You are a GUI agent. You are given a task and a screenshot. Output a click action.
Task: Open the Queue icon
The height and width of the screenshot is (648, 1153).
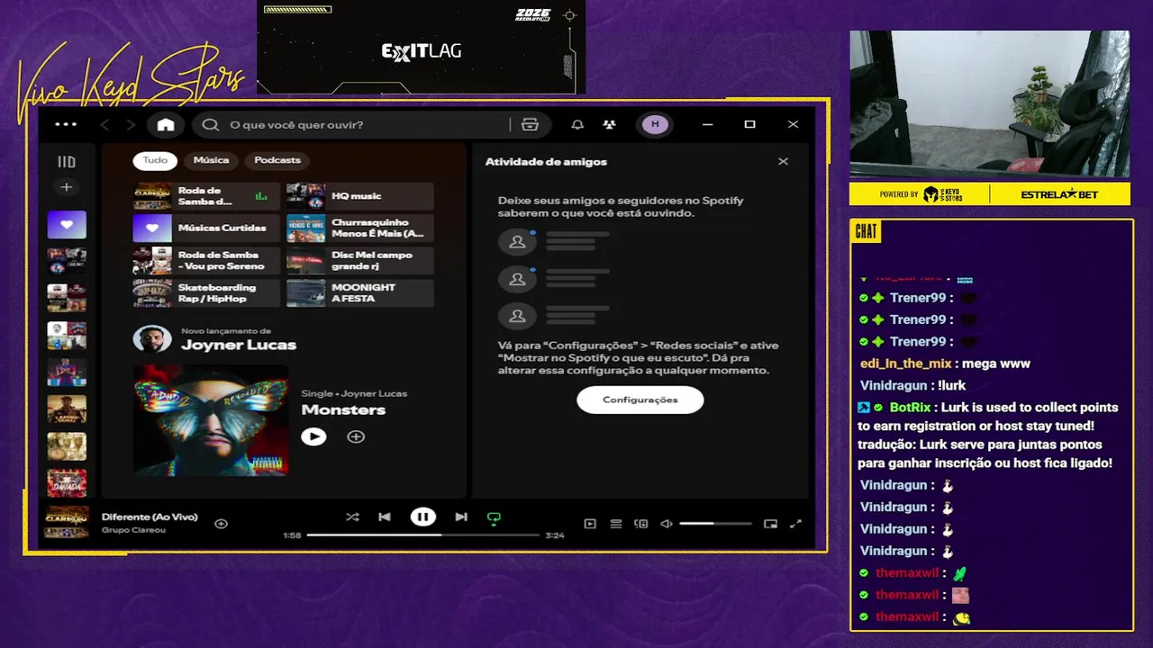point(616,524)
